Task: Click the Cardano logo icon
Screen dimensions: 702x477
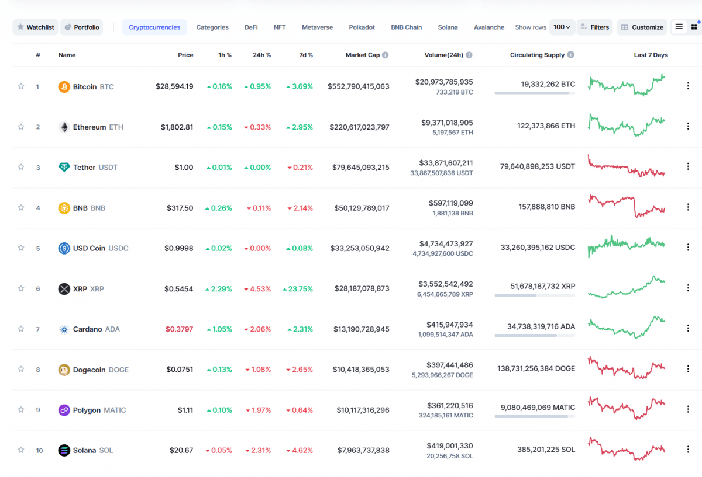Action: (64, 329)
